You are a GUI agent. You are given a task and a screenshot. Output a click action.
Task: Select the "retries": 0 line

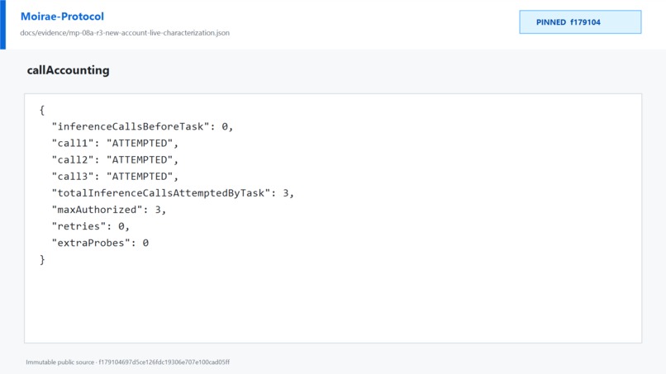(x=90, y=226)
